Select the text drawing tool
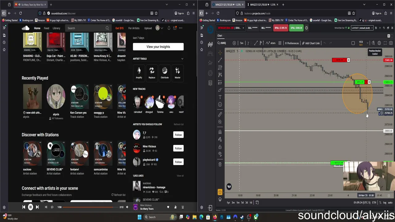 tap(220, 97)
